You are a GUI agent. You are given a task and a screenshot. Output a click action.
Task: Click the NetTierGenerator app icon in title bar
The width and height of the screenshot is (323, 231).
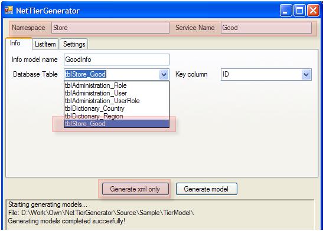pyautogui.click(x=9, y=10)
